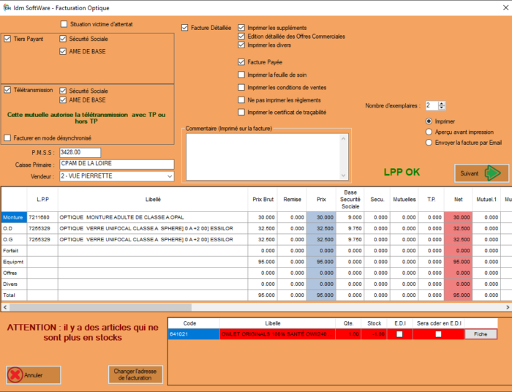Click the table's right scroll arrow

click(508, 307)
